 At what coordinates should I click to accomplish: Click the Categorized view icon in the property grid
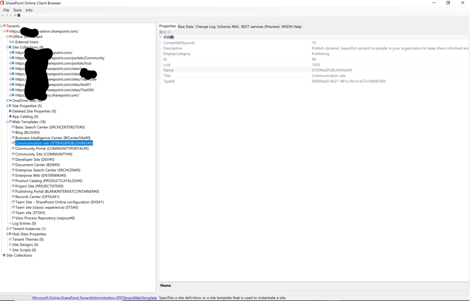click(x=161, y=32)
